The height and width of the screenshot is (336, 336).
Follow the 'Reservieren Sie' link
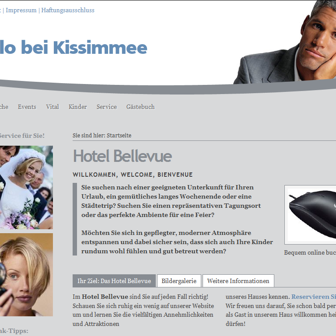pos(314,297)
